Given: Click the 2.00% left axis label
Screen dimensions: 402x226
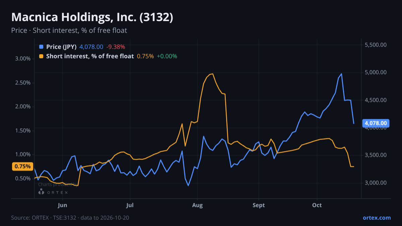Looking at the screenshot, I should coord(23,106).
